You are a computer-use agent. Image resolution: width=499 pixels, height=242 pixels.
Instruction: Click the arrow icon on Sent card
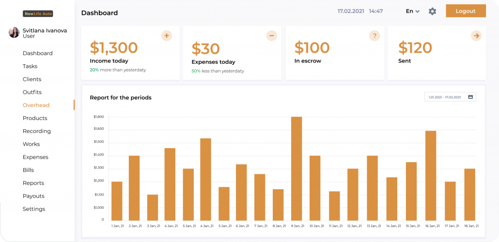(x=476, y=35)
